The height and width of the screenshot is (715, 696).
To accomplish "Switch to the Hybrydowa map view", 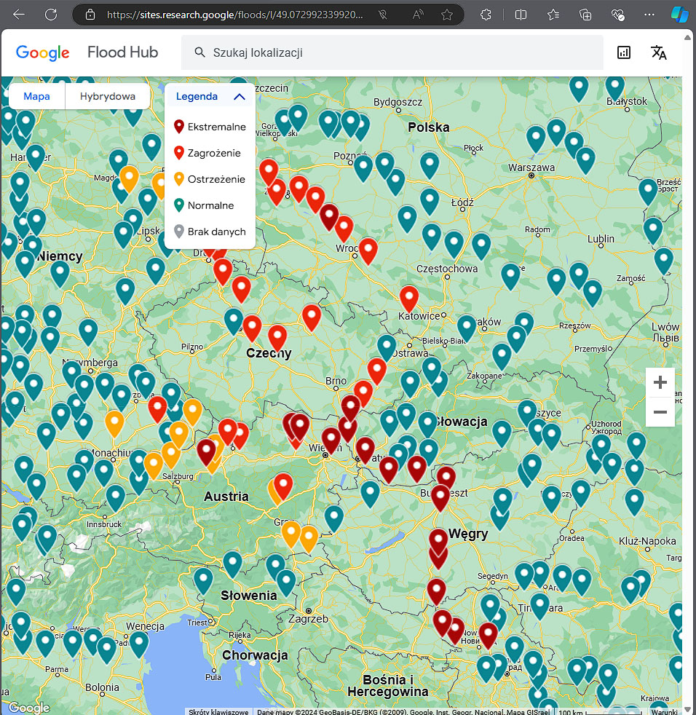I will pos(108,96).
